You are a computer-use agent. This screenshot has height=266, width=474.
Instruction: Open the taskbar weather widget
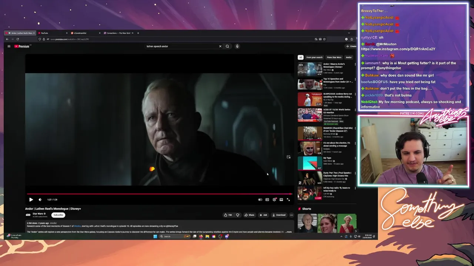tap(14, 236)
